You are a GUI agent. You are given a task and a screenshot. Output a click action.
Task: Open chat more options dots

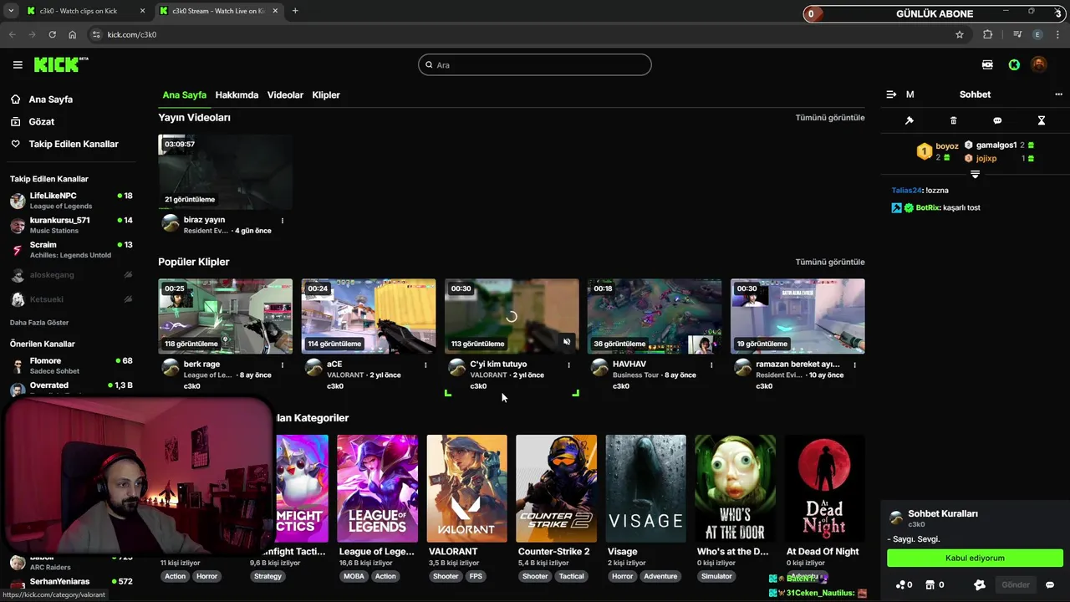pyautogui.click(x=1058, y=94)
